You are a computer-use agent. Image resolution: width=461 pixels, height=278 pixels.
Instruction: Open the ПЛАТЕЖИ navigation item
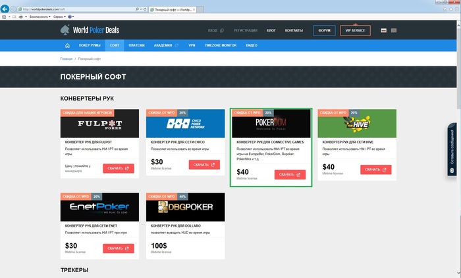click(x=136, y=45)
